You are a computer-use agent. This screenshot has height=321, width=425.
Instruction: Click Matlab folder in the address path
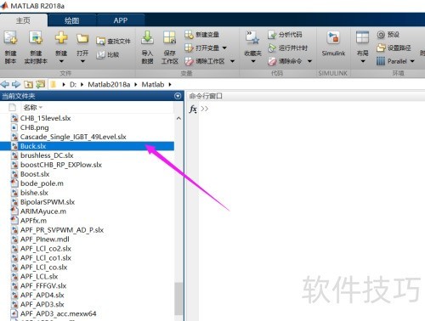point(153,85)
